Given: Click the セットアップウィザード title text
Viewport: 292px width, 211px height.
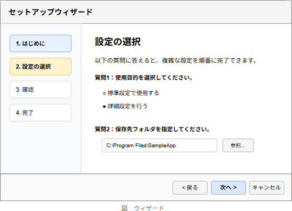Looking at the screenshot, I should (50, 12).
